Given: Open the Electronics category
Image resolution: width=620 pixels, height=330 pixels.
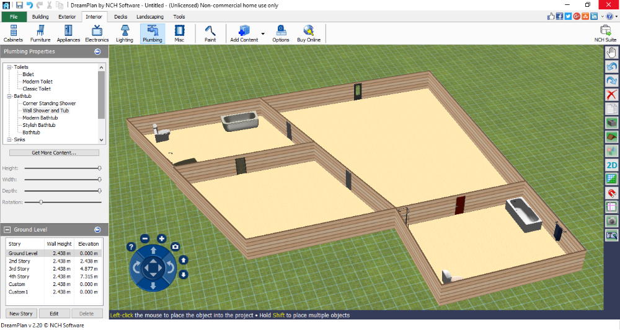Looking at the screenshot, I should [x=97, y=33].
